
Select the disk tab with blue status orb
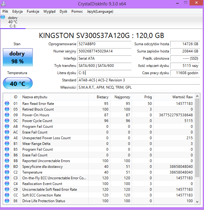[x=13, y=22]
